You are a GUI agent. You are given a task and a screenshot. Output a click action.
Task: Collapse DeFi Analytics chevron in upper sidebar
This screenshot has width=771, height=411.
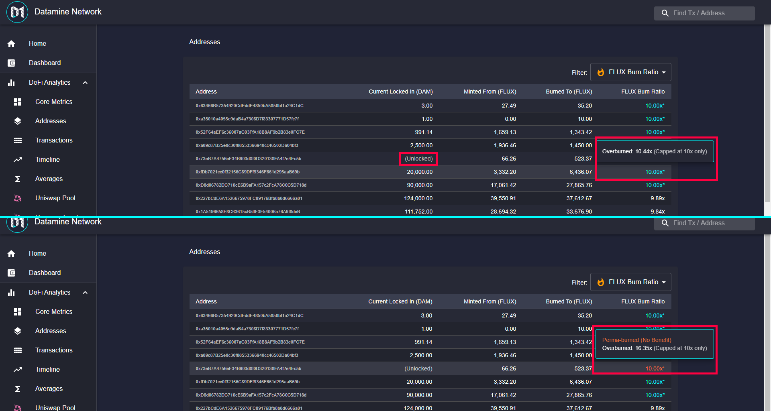[x=85, y=83]
